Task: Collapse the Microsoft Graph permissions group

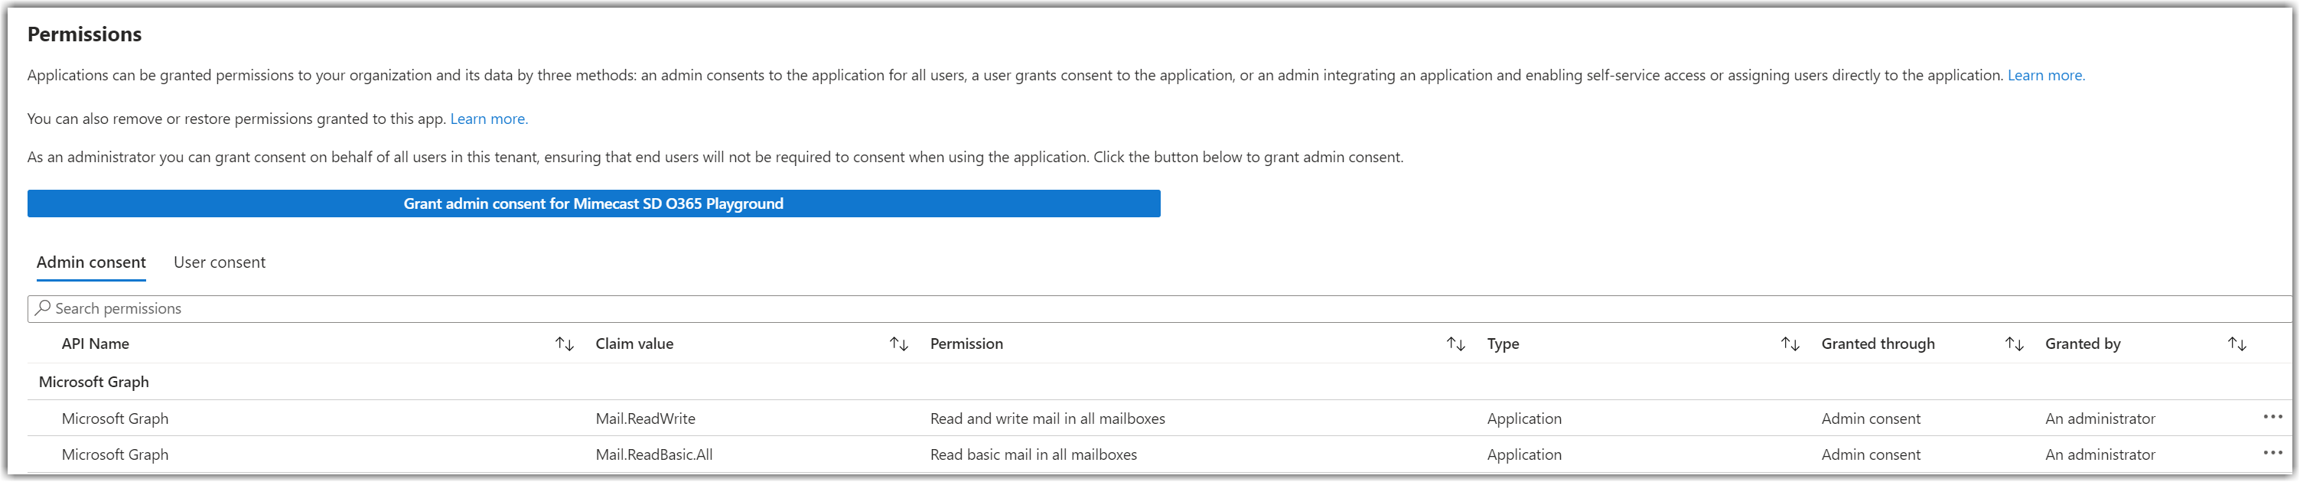Action: click(94, 381)
